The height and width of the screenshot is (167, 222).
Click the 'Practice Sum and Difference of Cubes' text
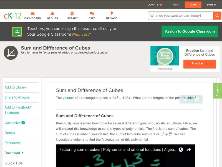(x=200, y=53)
